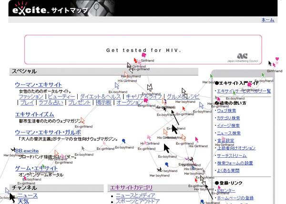Viewport: 286px width, 204px height.
Task: Open the IDセンター link
Action: coord(226,191)
